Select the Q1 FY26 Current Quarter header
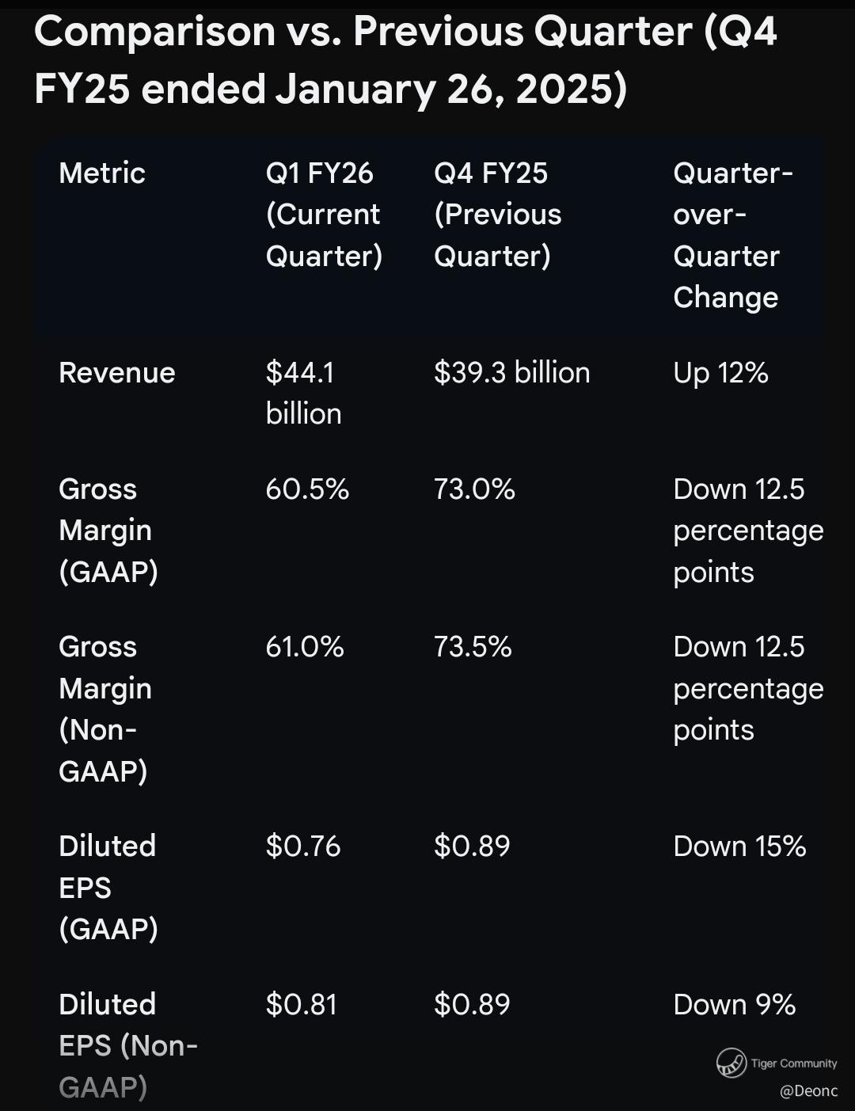 click(324, 215)
